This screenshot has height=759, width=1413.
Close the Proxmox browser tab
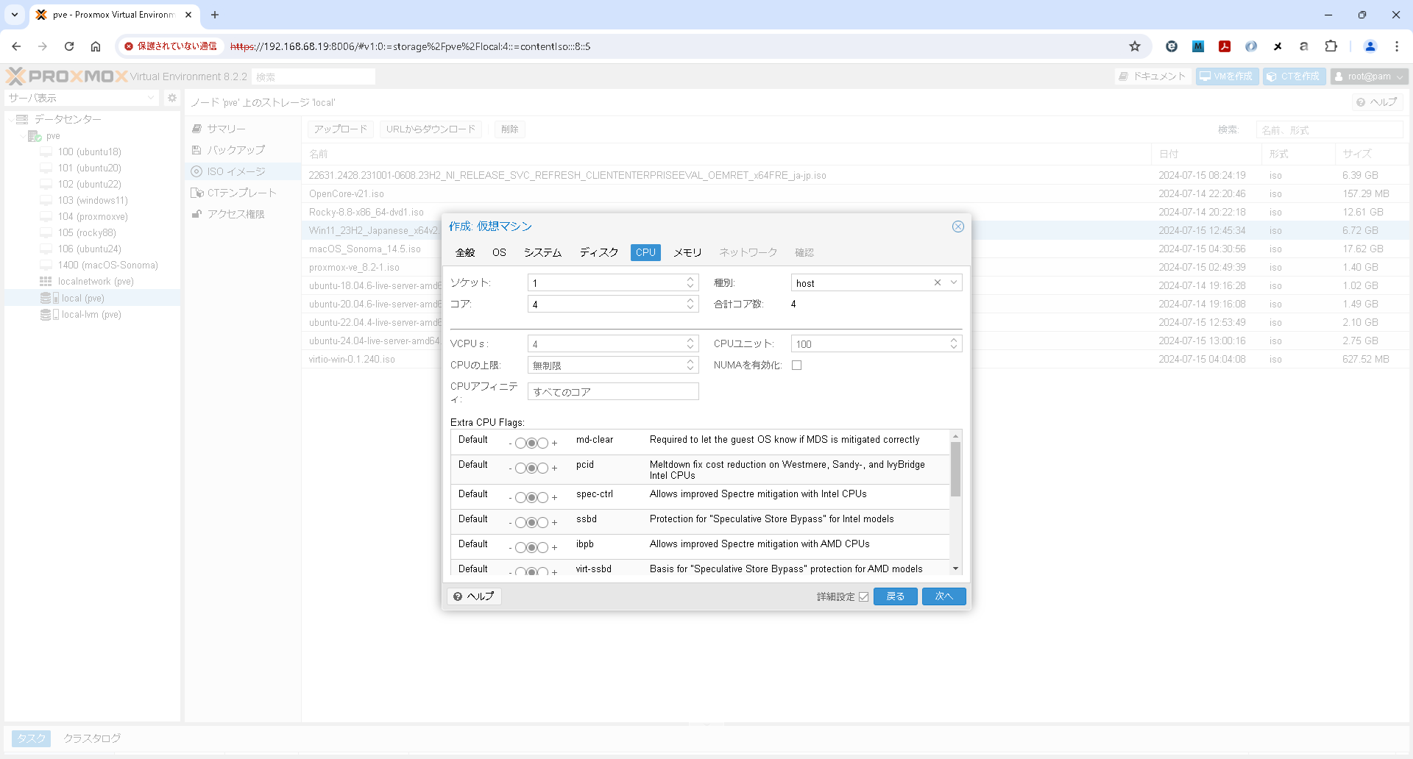pyautogui.click(x=188, y=15)
